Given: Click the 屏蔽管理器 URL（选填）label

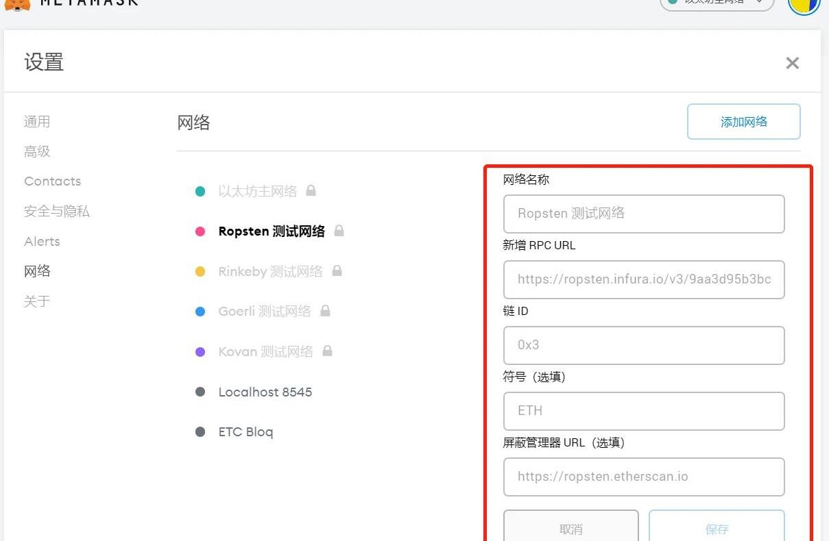Looking at the screenshot, I should tap(564, 442).
